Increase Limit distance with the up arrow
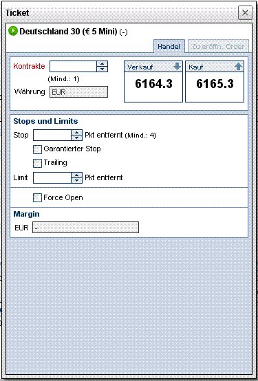 pos(77,175)
